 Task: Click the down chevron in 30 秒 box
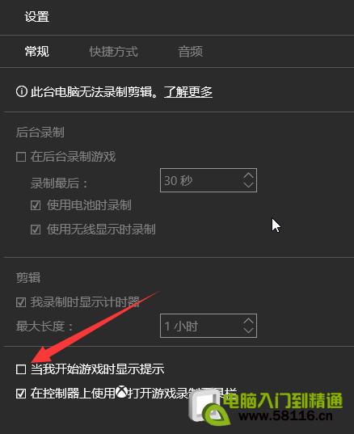248,185
